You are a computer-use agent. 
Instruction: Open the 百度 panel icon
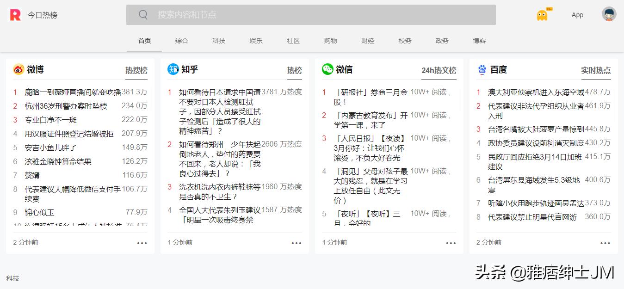click(481, 69)
